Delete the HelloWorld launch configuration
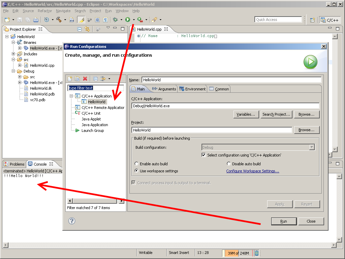Viewport: 345px width, 259px height. [85, 78]
